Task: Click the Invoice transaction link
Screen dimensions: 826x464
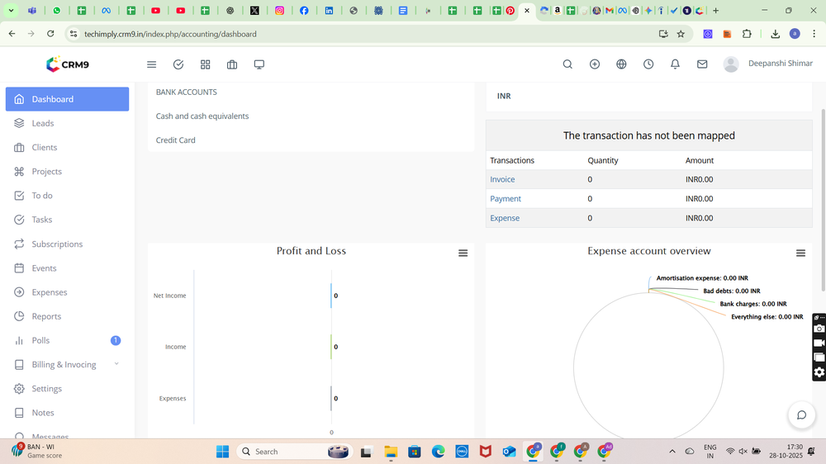Action: point(502,180)
